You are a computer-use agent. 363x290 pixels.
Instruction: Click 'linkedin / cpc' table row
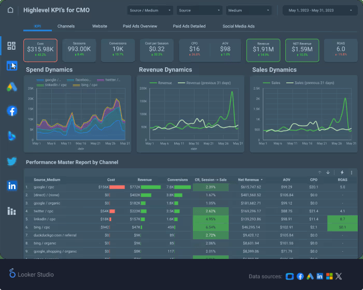(x=191, y=219)
